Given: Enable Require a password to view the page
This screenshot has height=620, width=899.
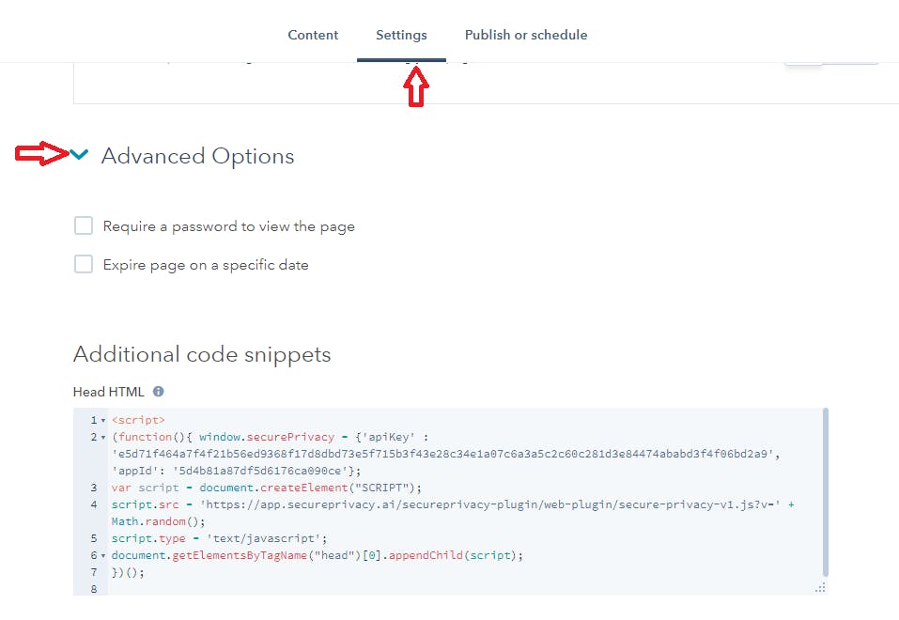Looking at the screenshot, I should 84,226.
